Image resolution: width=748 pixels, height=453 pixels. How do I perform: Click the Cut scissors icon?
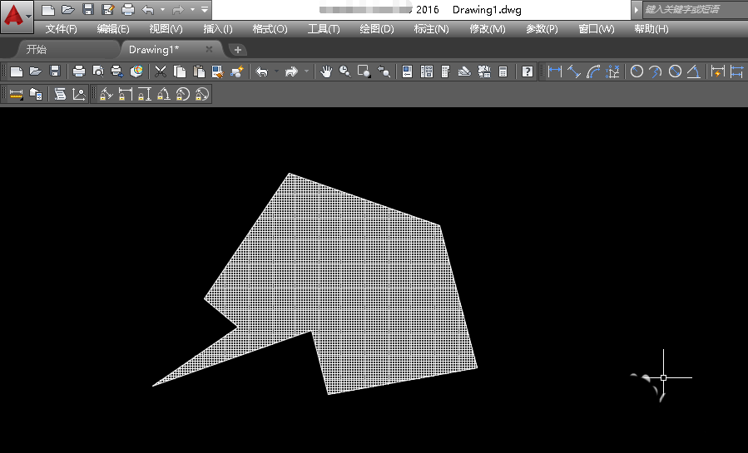point(161,71)
